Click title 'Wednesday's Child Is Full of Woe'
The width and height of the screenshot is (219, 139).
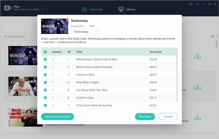[x=97, y=59]
